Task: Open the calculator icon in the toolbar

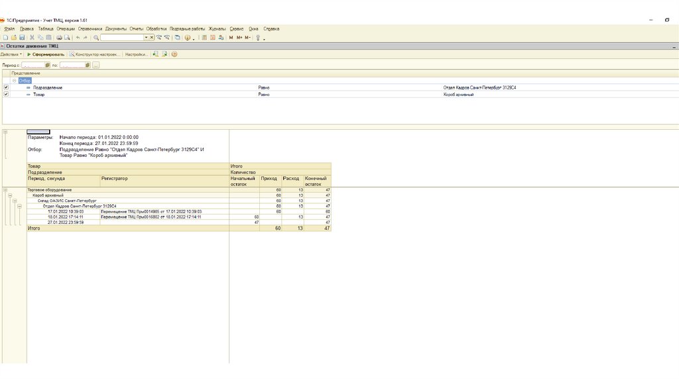Action: coord(204,38)
